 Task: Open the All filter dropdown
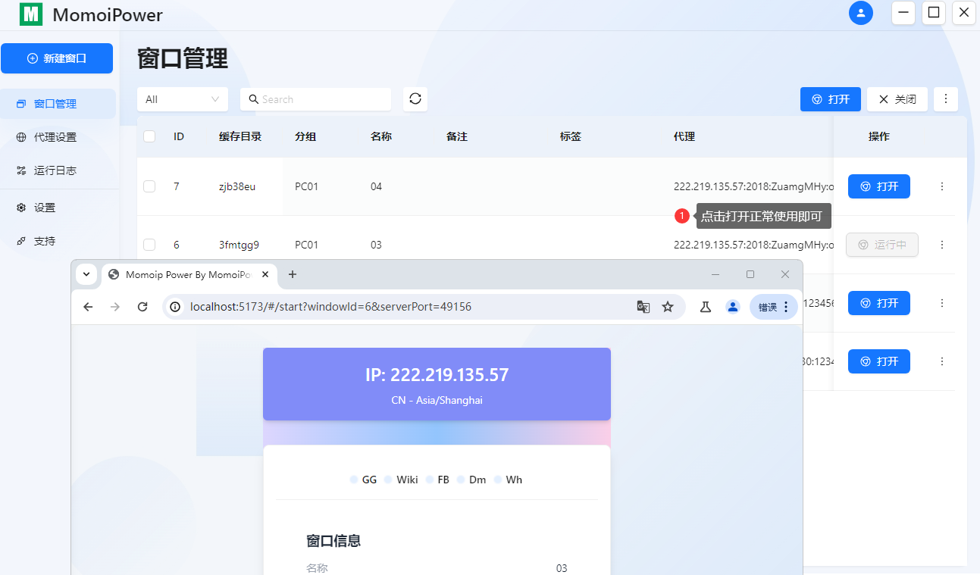pos(182,98)
